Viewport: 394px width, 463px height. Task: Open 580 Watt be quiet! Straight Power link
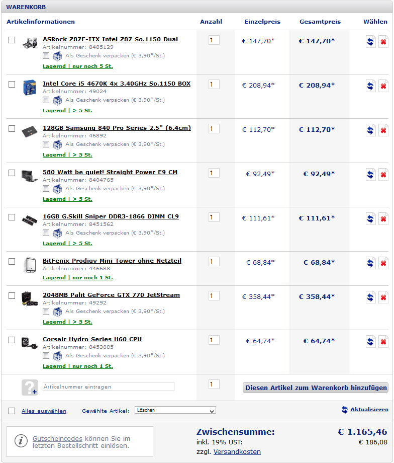pyautogui.click(x=110, y=172)
